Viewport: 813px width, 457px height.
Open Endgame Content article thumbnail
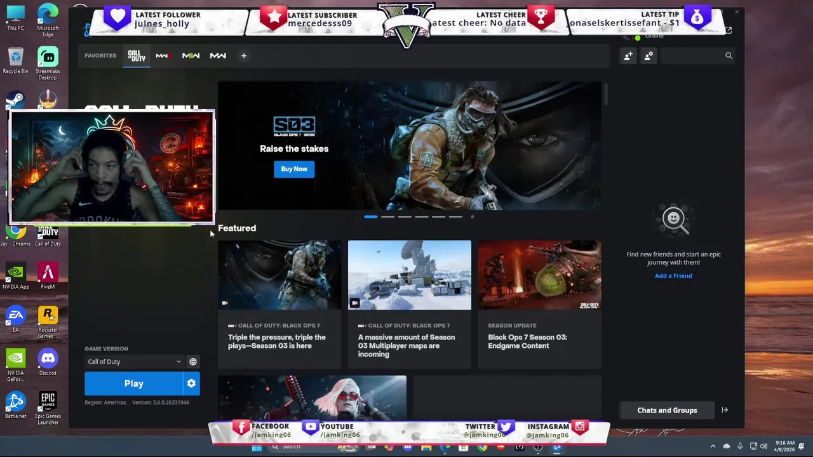[x=540, y=275]
